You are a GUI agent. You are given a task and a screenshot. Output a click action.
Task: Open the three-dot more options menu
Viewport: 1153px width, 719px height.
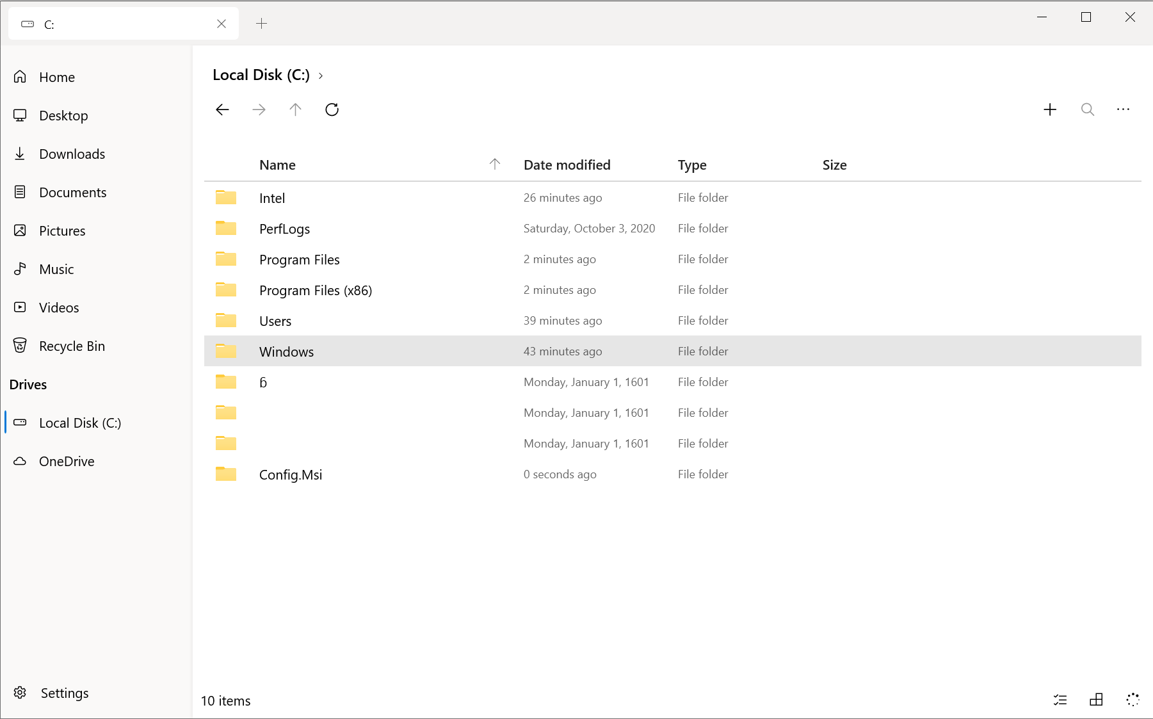(1124, 109)
